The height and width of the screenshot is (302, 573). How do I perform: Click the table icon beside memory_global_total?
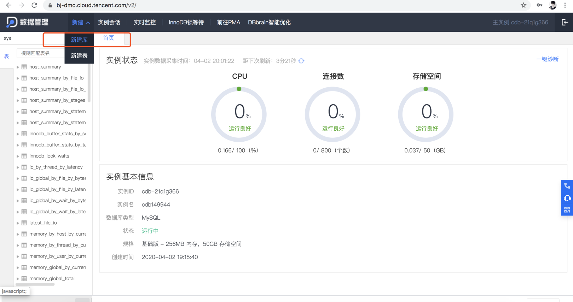pyautogui.click(x=24, y=279)
